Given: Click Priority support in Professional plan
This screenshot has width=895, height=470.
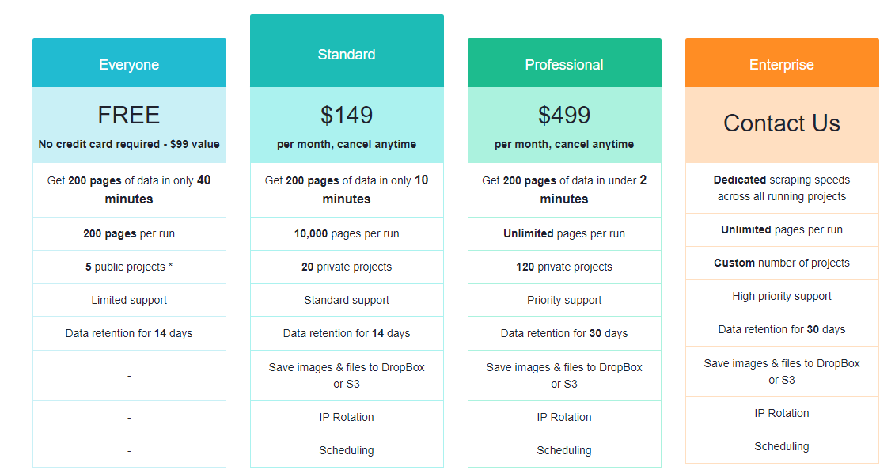Looking at the screenshot, I should 564,300.
